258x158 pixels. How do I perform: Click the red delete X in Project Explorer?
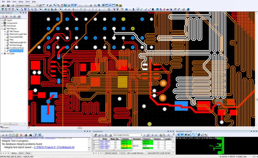click(7, 17)
